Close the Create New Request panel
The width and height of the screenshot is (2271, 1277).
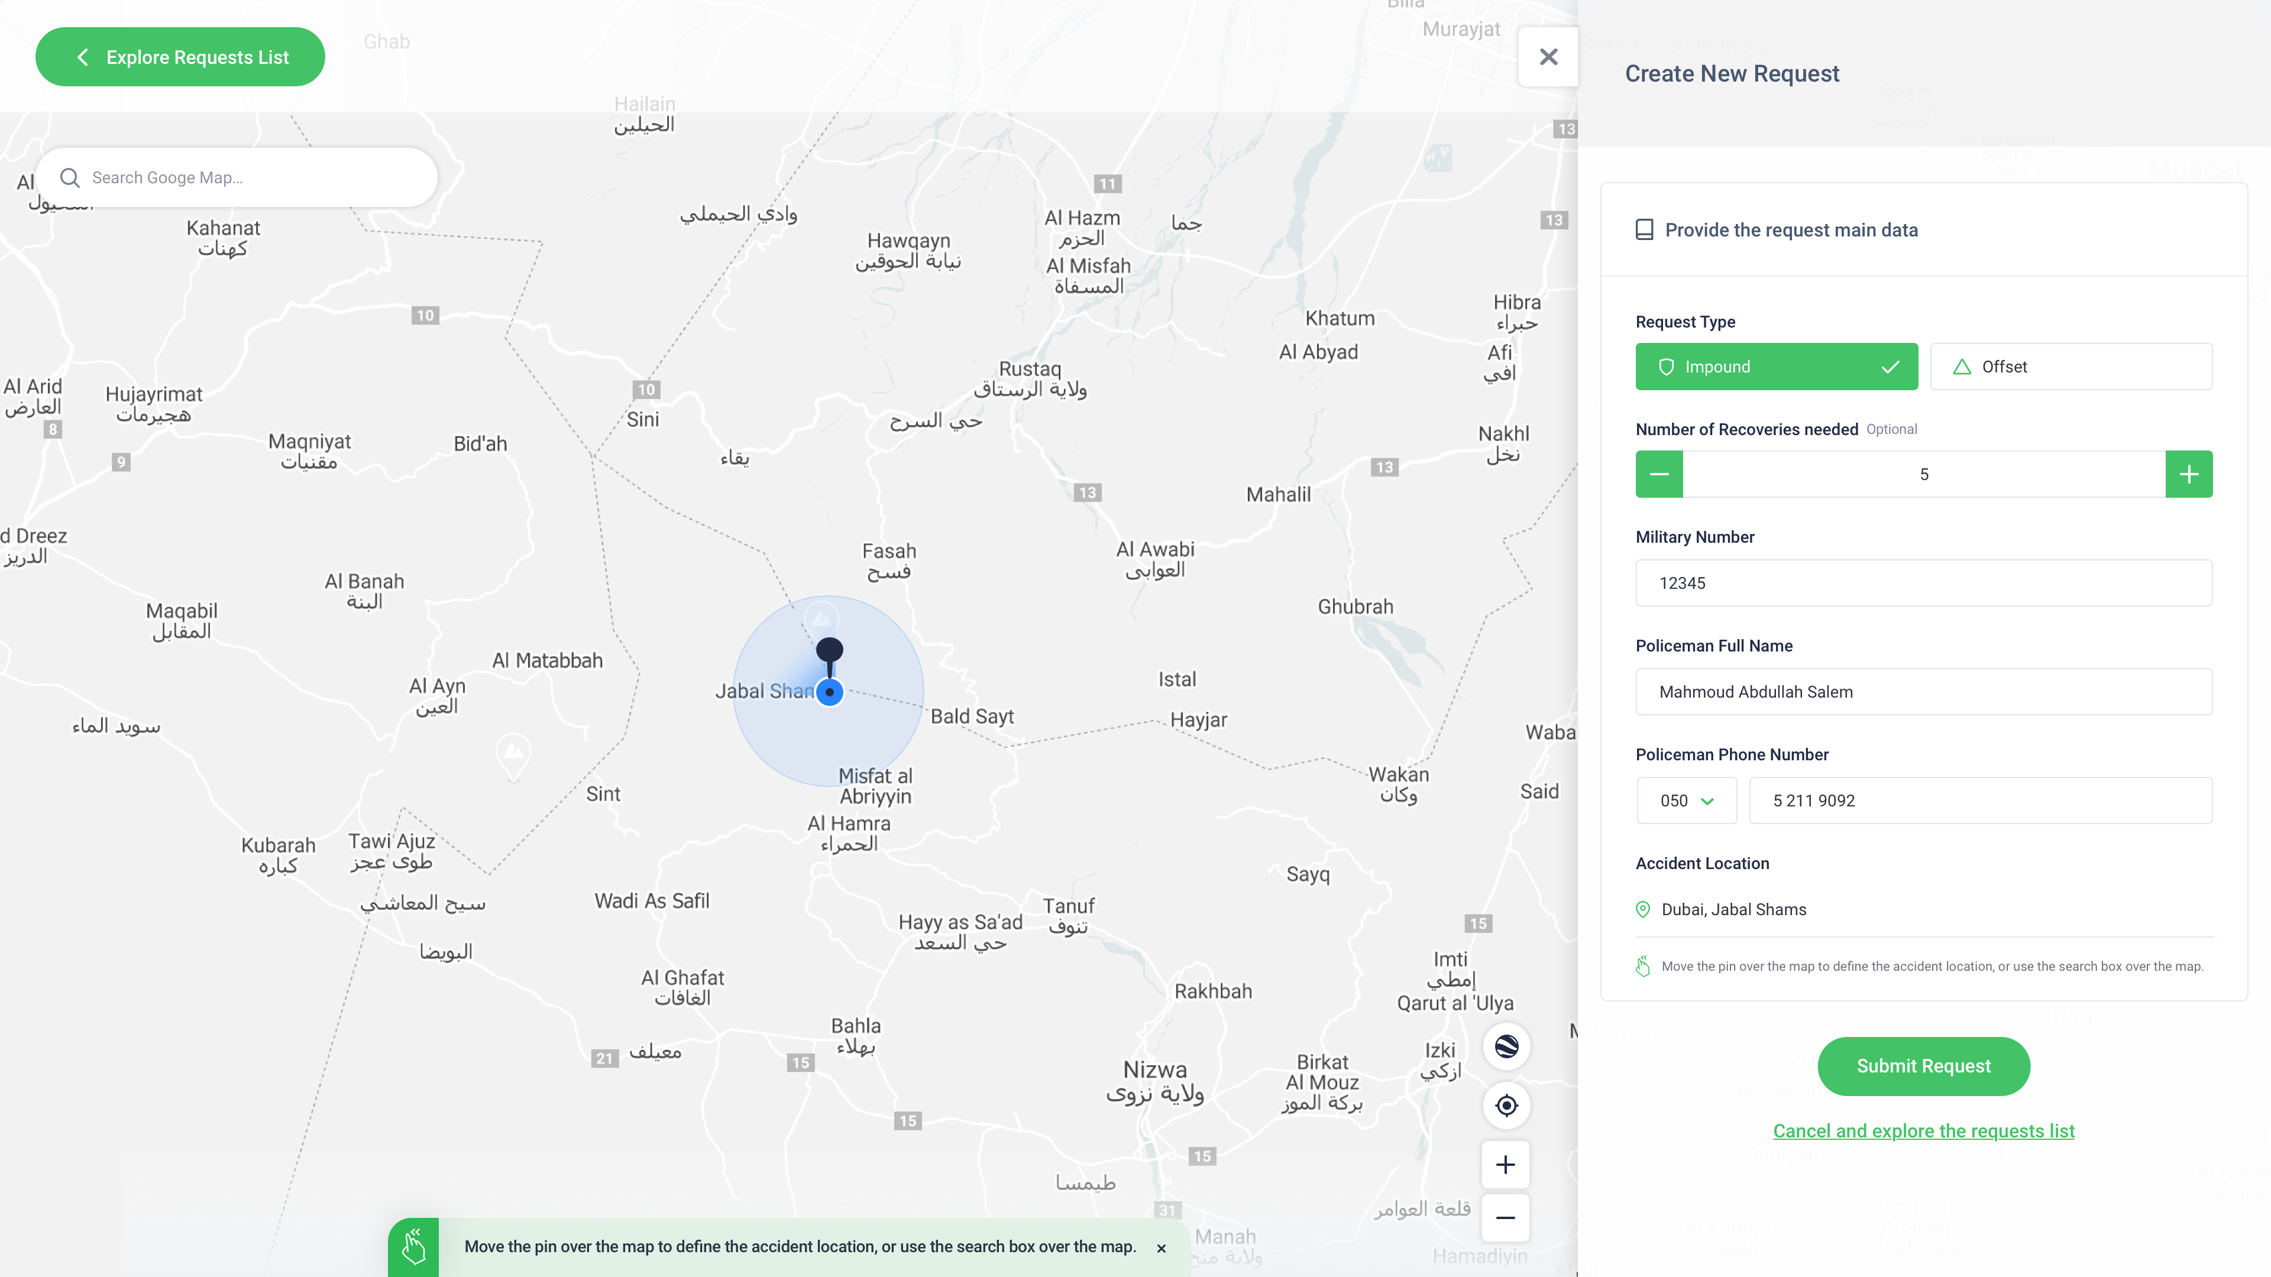click(x=1548, y=57)
